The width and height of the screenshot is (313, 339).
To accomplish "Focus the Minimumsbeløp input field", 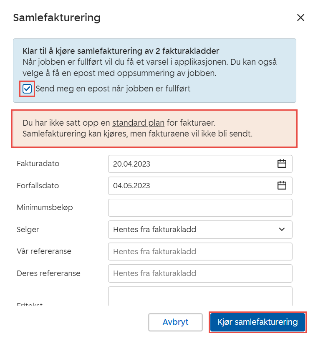I will coord(200,207).
